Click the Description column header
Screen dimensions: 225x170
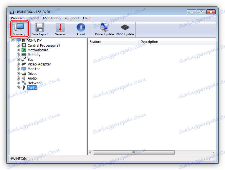177,42
